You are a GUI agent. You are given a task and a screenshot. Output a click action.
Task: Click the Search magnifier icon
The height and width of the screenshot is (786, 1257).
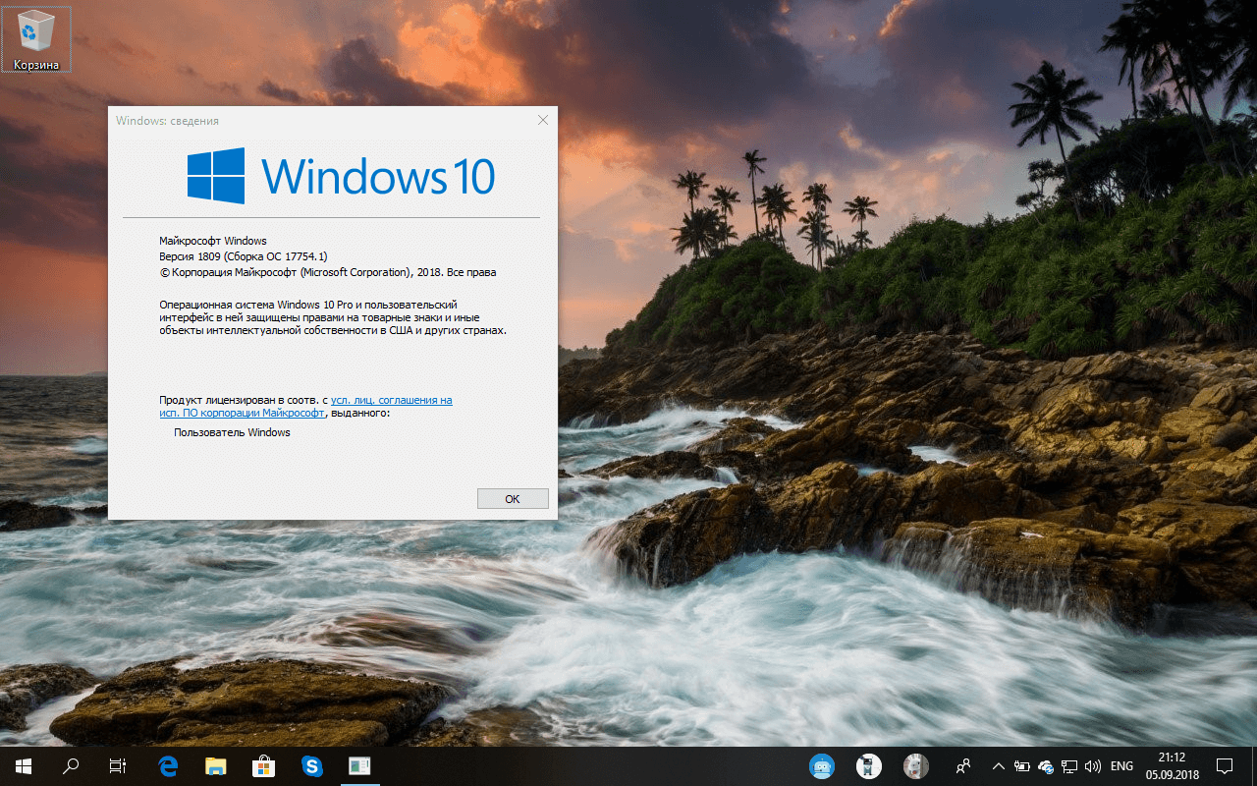pyautogui.click(x=69, y=765)
